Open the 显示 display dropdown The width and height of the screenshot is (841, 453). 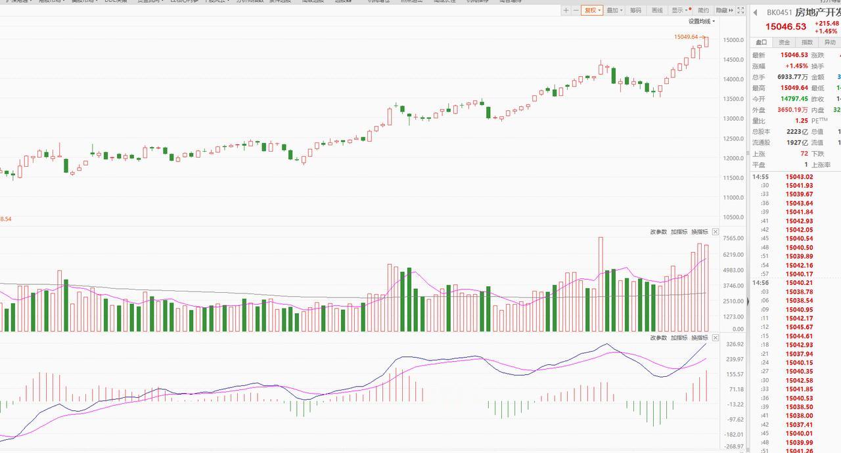point(679,11)
